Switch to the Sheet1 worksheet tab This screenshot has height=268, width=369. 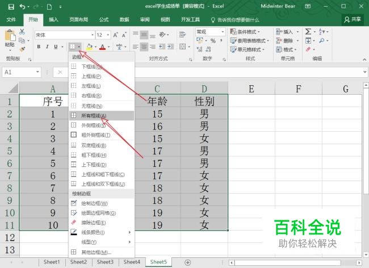click(52, 262)
